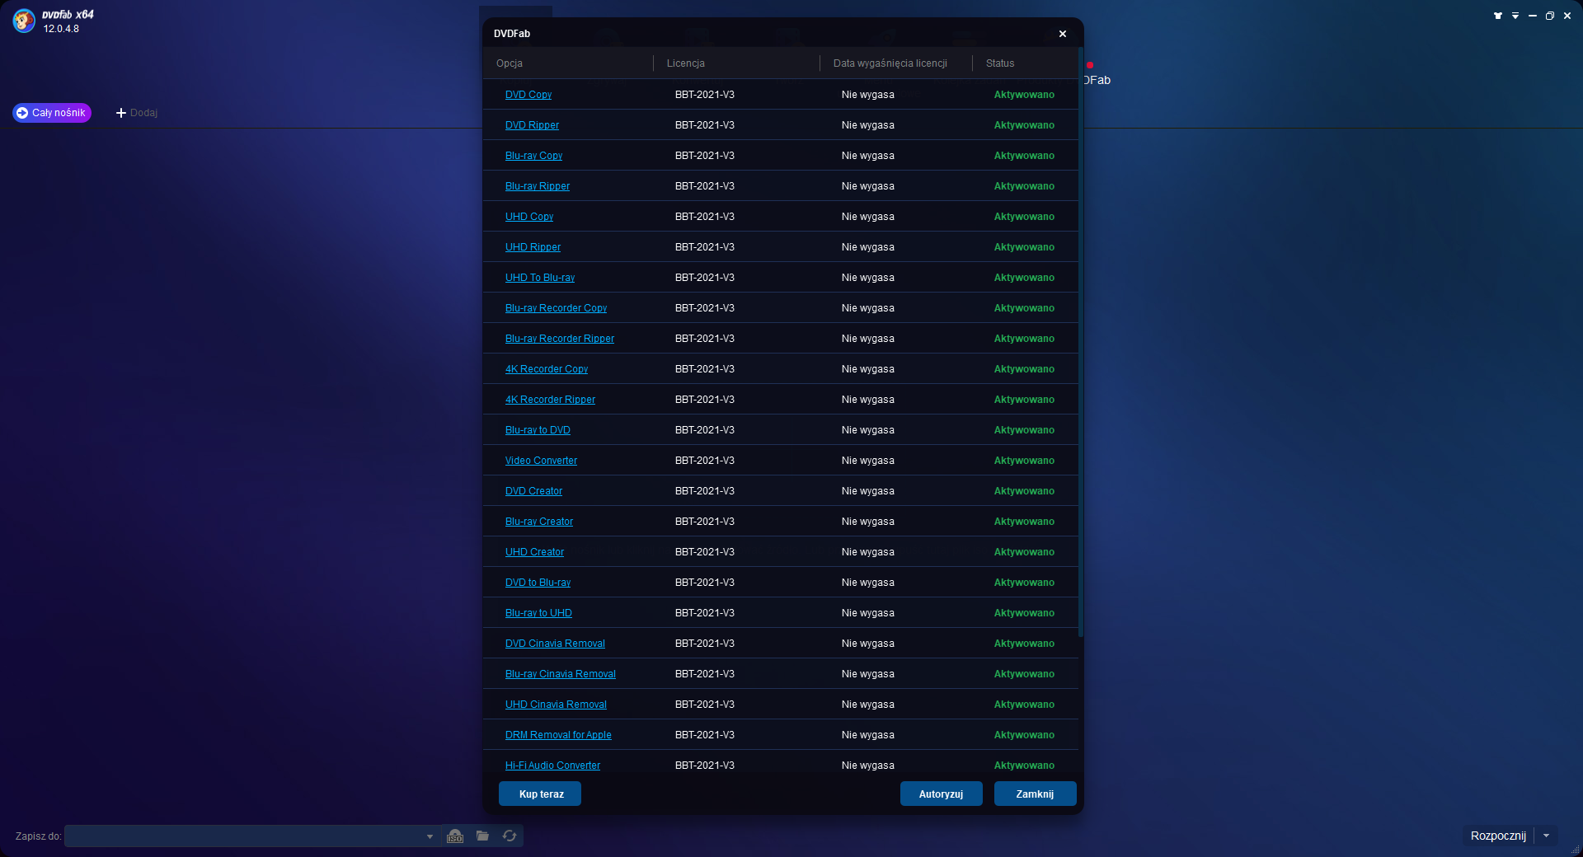Open the skin (t-shirt) icon in title bar
Viewport: 1583px width, 857px height.
1498,16
